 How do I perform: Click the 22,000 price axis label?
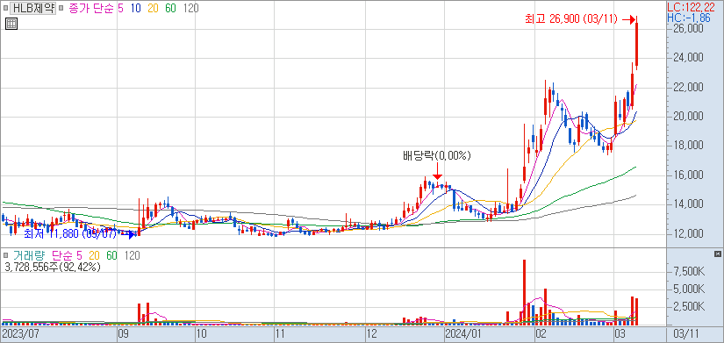tap(688, 87)
